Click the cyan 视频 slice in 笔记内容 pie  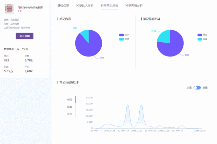point(86,34)
